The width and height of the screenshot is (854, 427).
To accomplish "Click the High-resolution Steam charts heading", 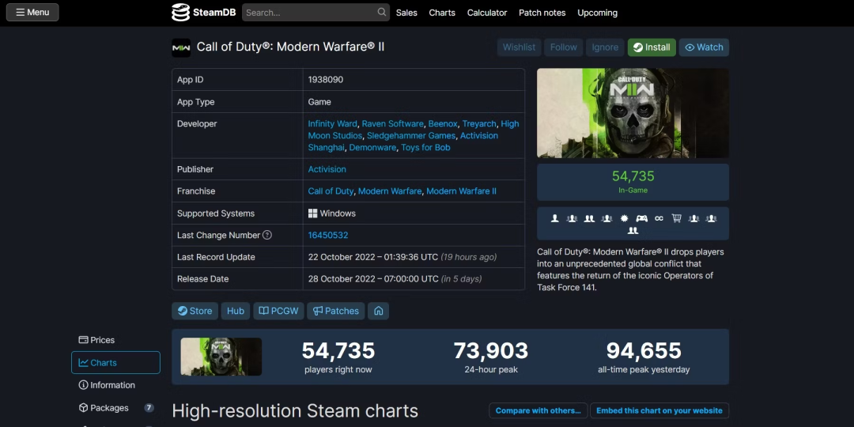I will (295, 410).
